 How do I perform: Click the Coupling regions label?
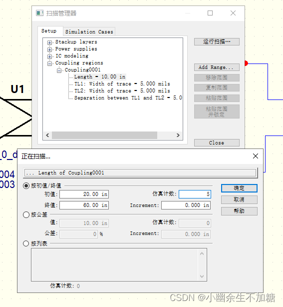point(79,63)
